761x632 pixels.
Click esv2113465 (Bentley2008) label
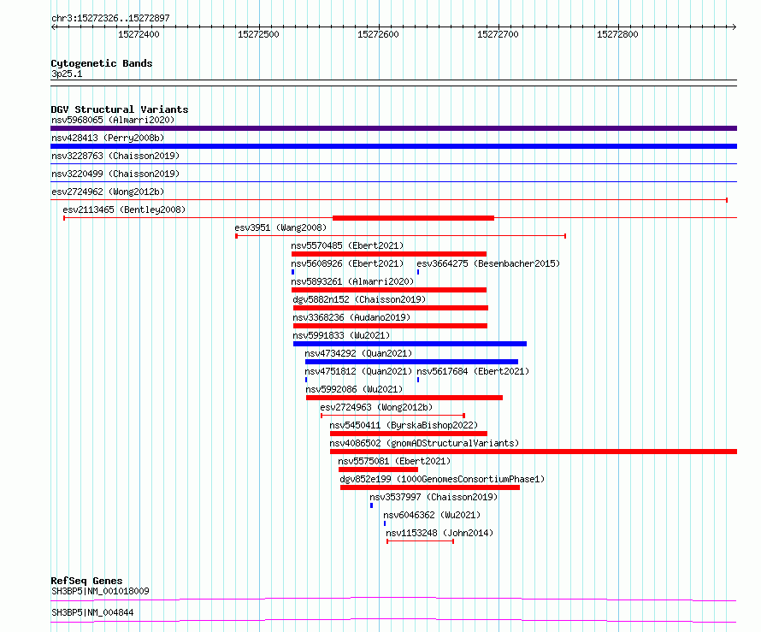124,210
